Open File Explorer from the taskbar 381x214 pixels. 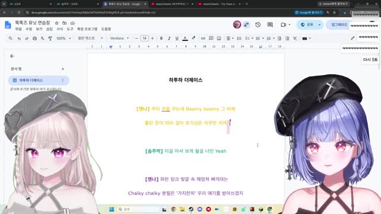[182, 209]
